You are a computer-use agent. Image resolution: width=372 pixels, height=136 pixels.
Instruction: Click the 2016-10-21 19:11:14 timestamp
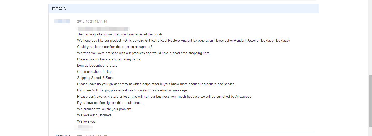click(x=92, y=22)
